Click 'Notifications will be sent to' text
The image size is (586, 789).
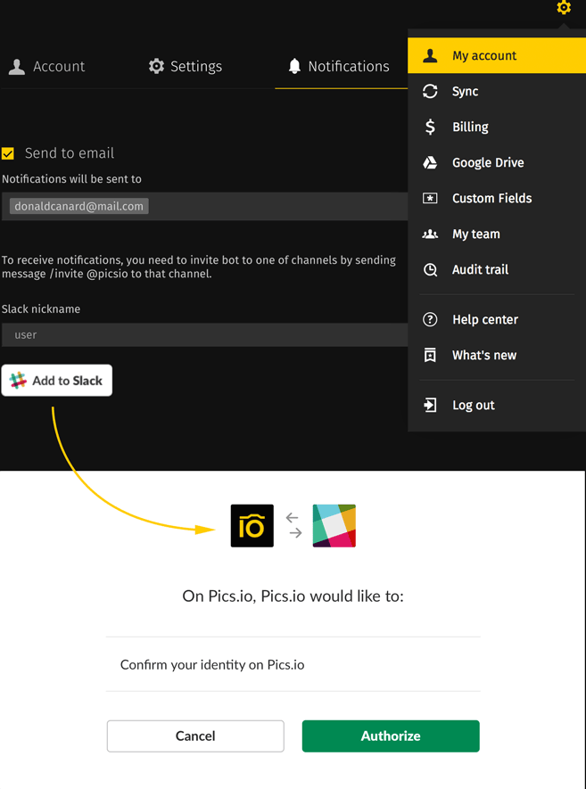pyautogui.click(x=71, y=179)
